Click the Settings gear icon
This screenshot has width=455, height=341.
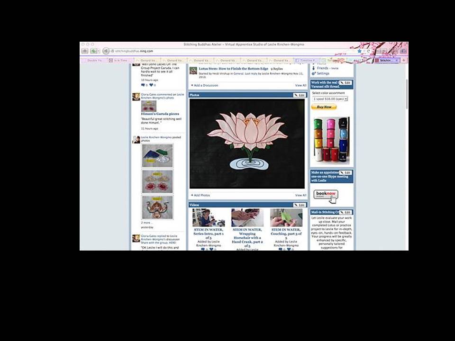[313, 73]
